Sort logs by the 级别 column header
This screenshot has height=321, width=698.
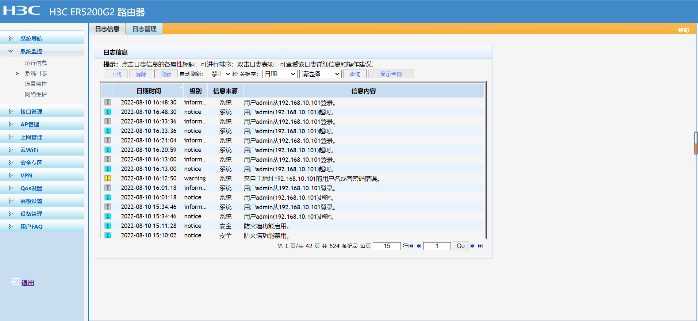tap(195, 91)
